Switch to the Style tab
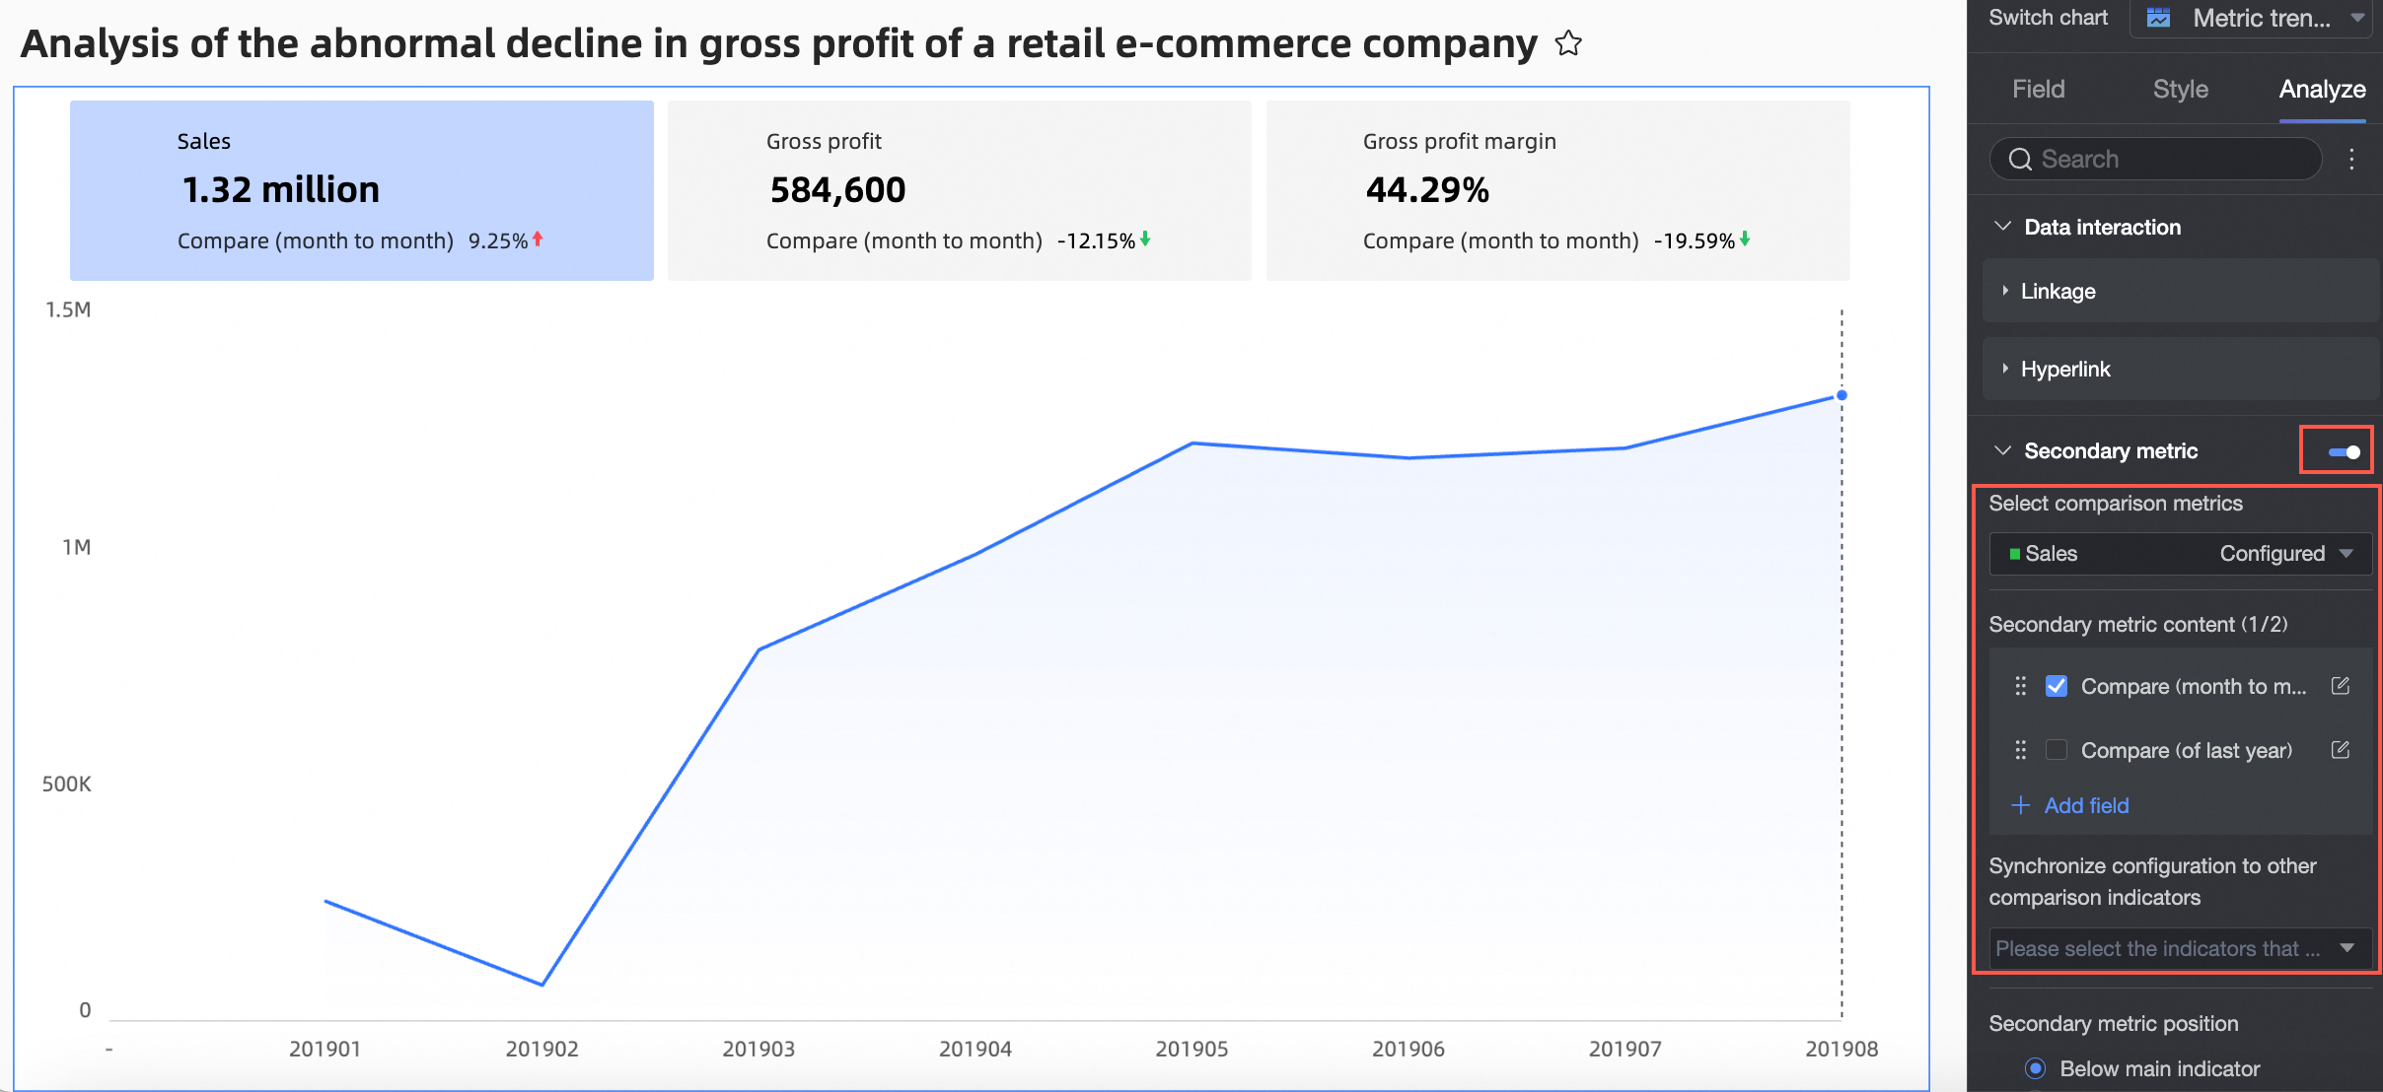Screen dimensions: 2383x1092 (2180, 90)
